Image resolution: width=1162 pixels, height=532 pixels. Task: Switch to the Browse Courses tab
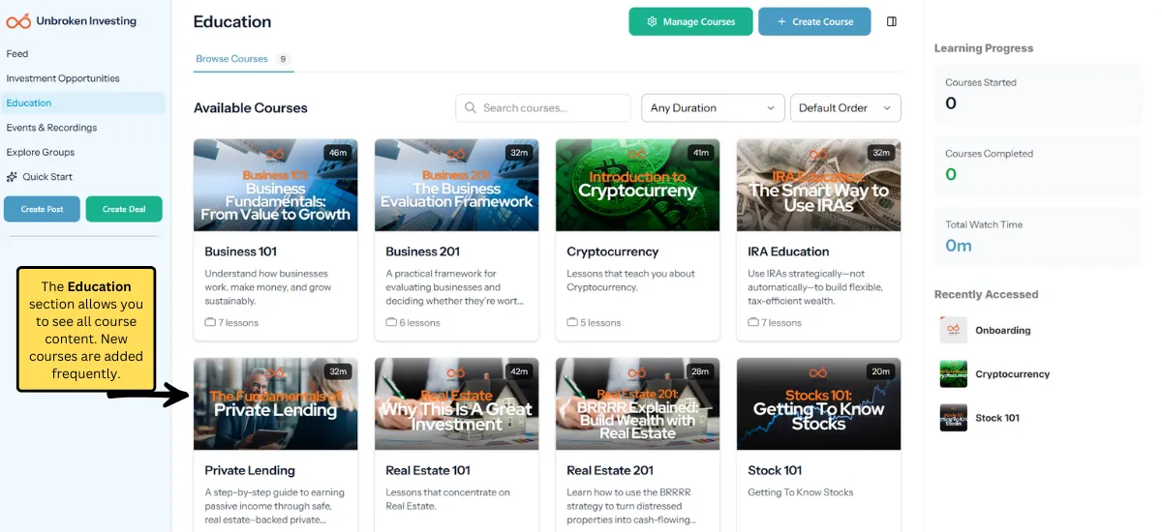[242, 59]
